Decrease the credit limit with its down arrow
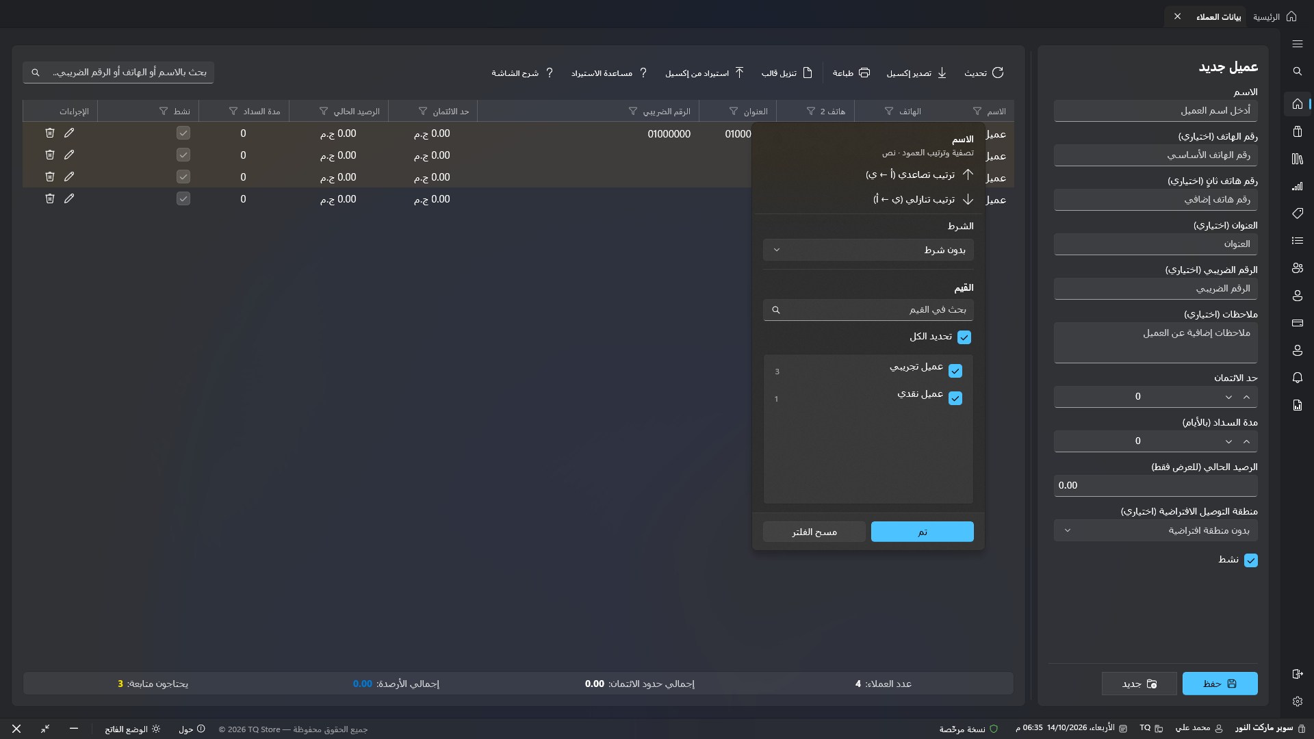The width and height of the screenshot is (1314, 739). pyautogui.click(x=1228, y=397)
